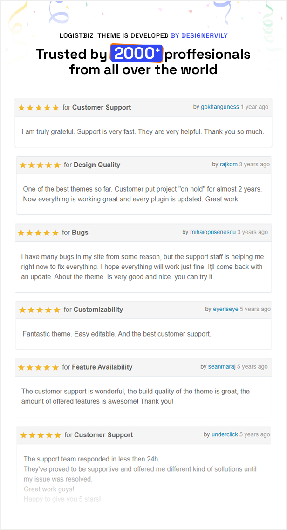Go to underclick profile link
The width and height of the screenshot is (287, 530).
pyautogui.click(x=225, y=435)
